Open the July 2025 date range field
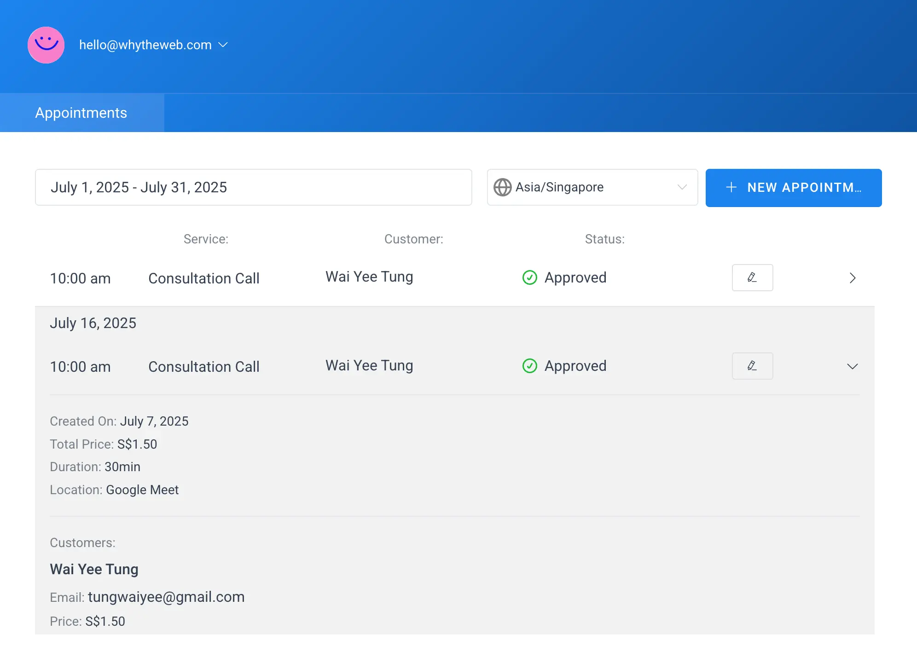The width and height of the screenshot is (917, 669). pyautogui.click(x=253, y=187)
